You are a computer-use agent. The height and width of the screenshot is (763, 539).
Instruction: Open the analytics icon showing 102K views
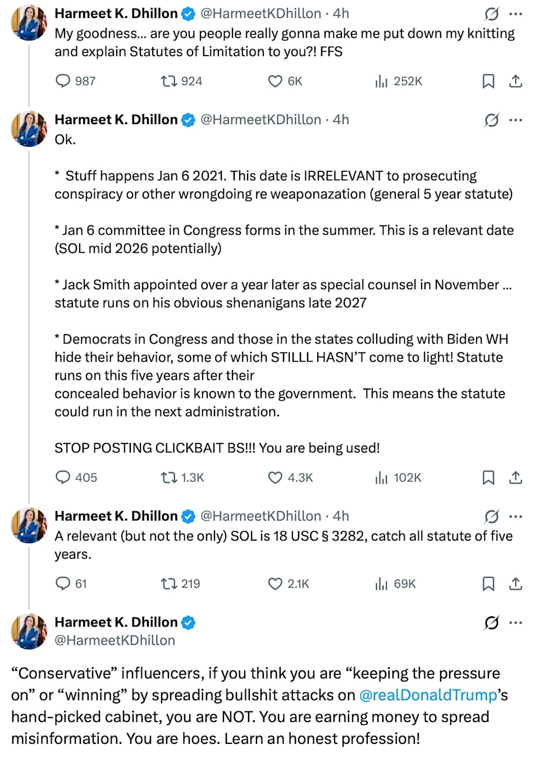(381, 478)
